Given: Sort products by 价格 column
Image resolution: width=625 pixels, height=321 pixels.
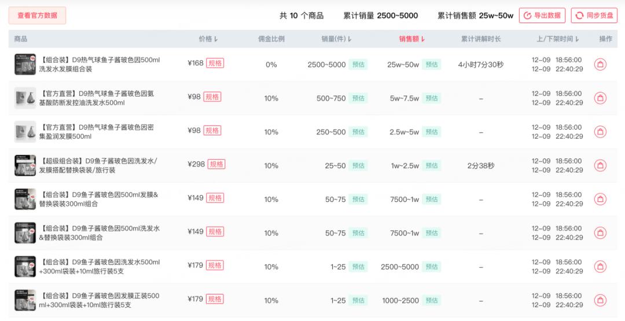Looking at the screenshot, I should tap(208, 39).
